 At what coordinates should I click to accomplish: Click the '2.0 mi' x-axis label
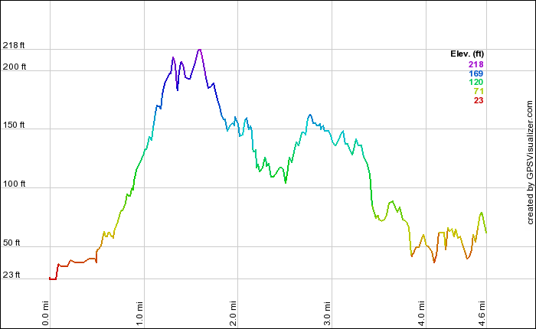233,313
